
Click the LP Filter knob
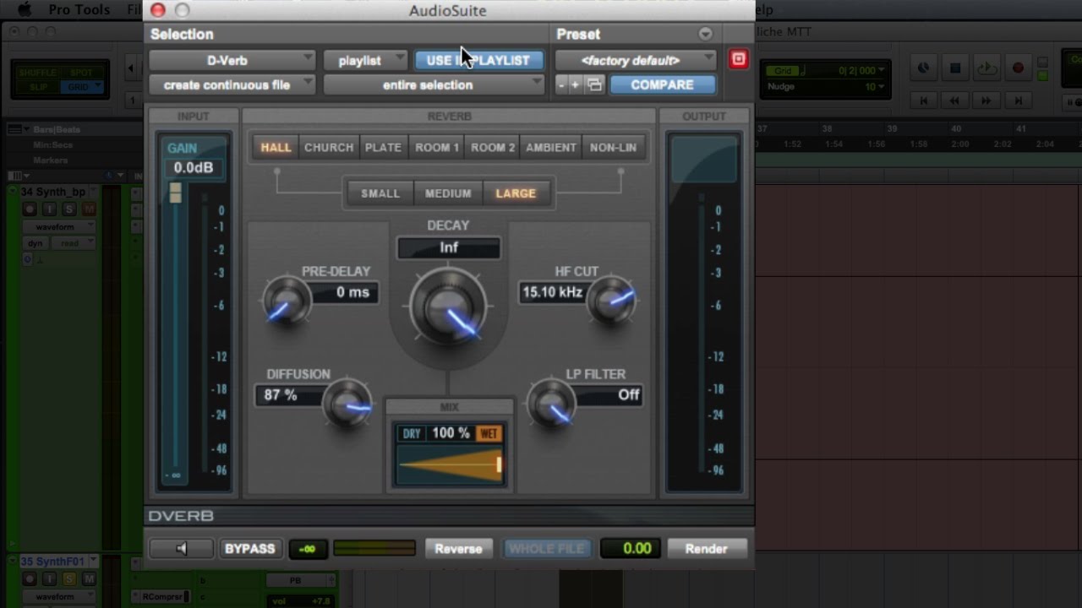tap(551, 404)
